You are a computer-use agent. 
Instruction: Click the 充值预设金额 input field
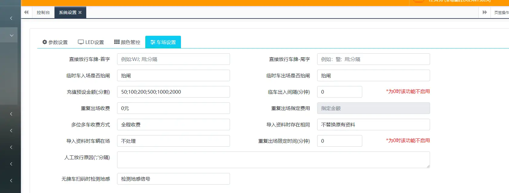pyautogui.click(x=173, y=92)
